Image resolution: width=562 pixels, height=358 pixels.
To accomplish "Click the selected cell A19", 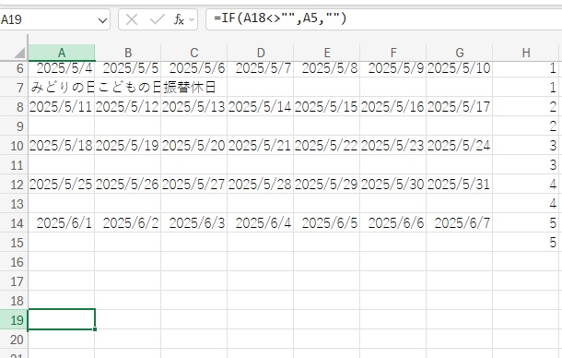I will (x=62, y=319).
